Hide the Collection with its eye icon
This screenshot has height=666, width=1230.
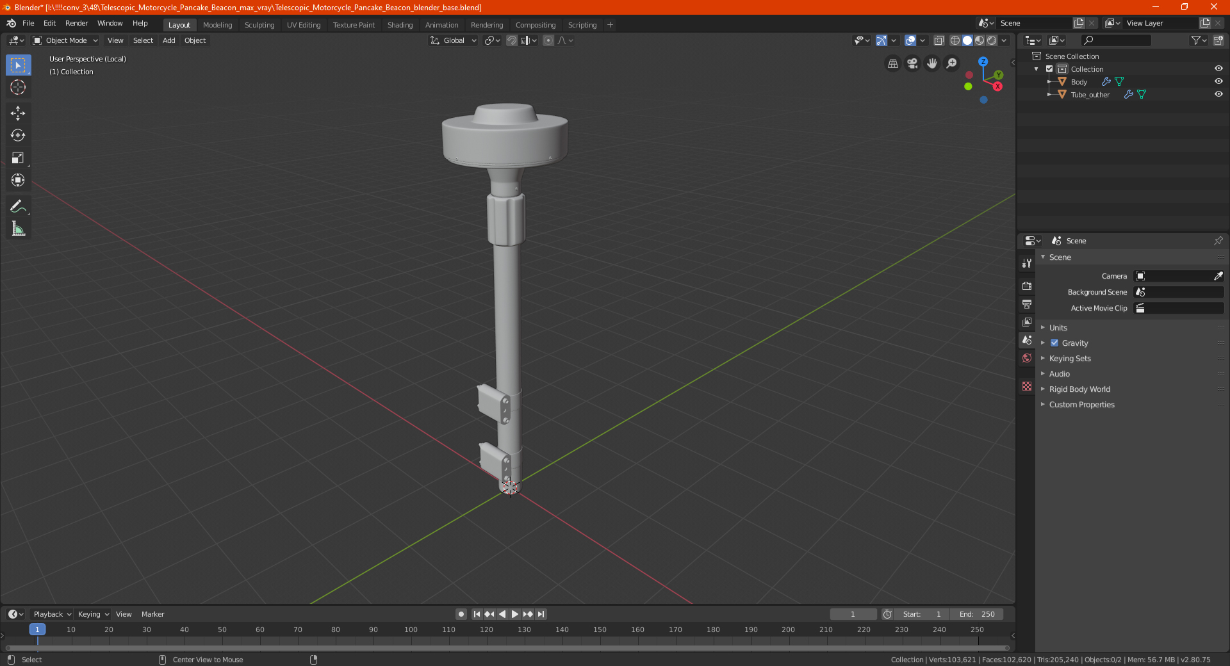tap(1218, 69)
